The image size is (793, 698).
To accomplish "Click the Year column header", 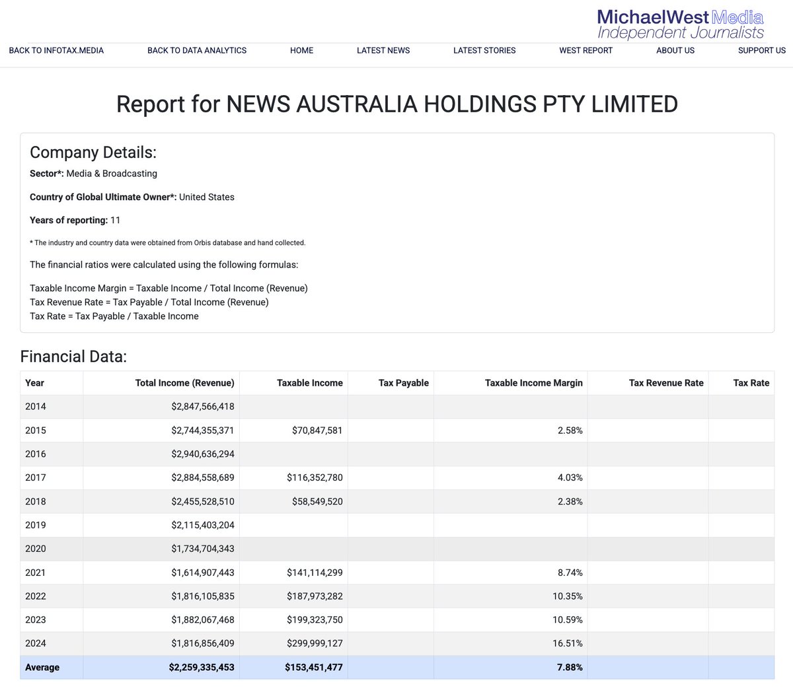I will [x=52, y=383].
